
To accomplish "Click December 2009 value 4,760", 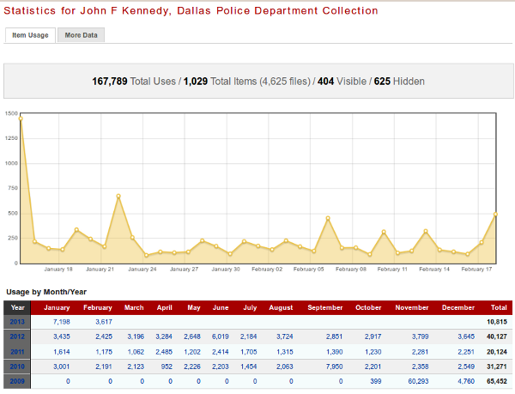I will coord(466,381).
